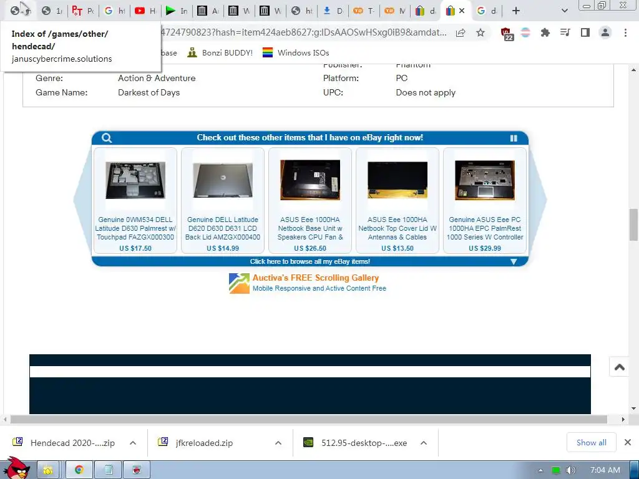Click the 7:04 AM taskbar clock

point(605,470)
